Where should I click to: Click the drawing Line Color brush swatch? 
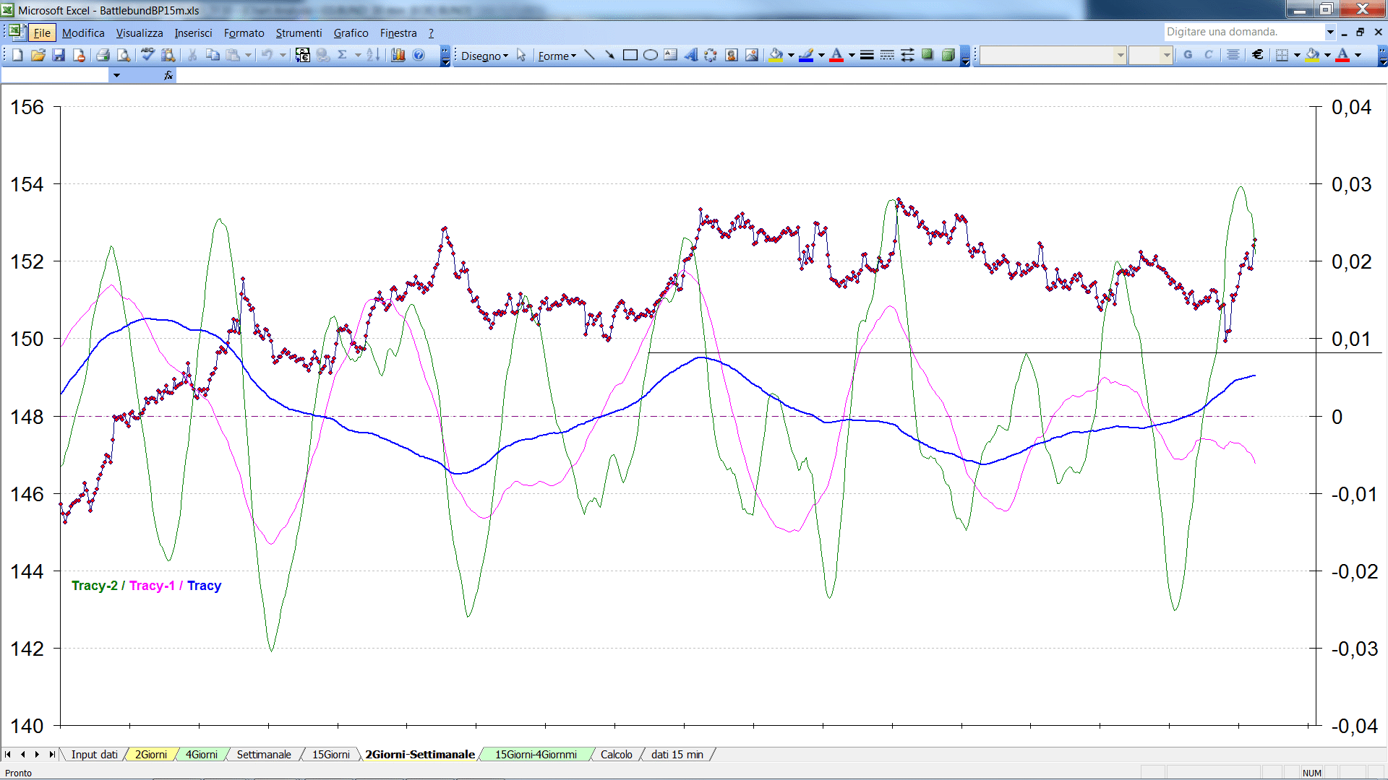(x=806, y=55)
